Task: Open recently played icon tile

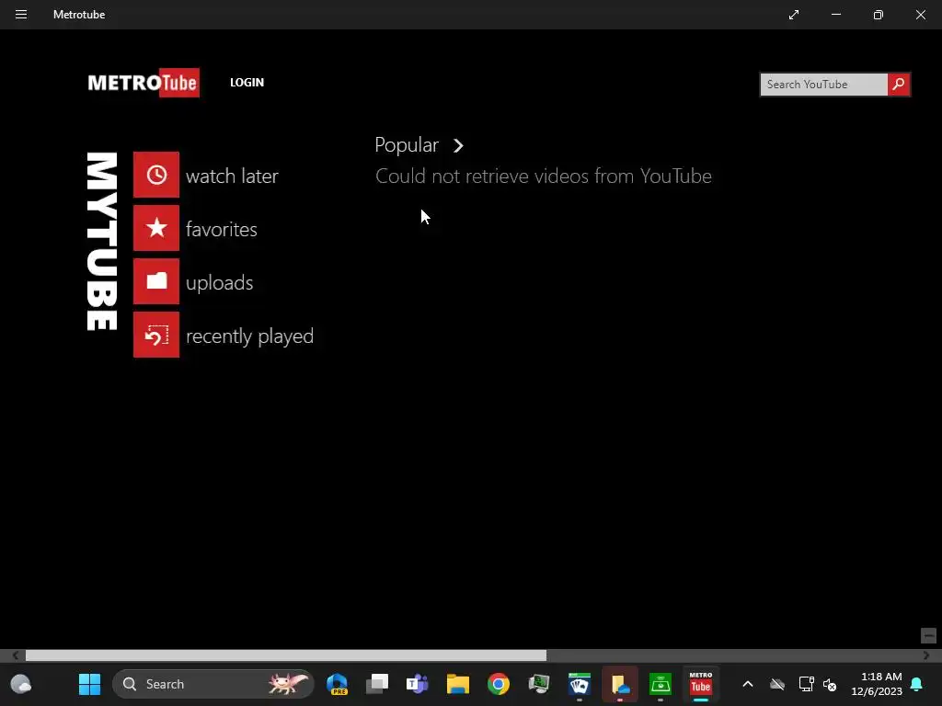Action: point(156,335)
